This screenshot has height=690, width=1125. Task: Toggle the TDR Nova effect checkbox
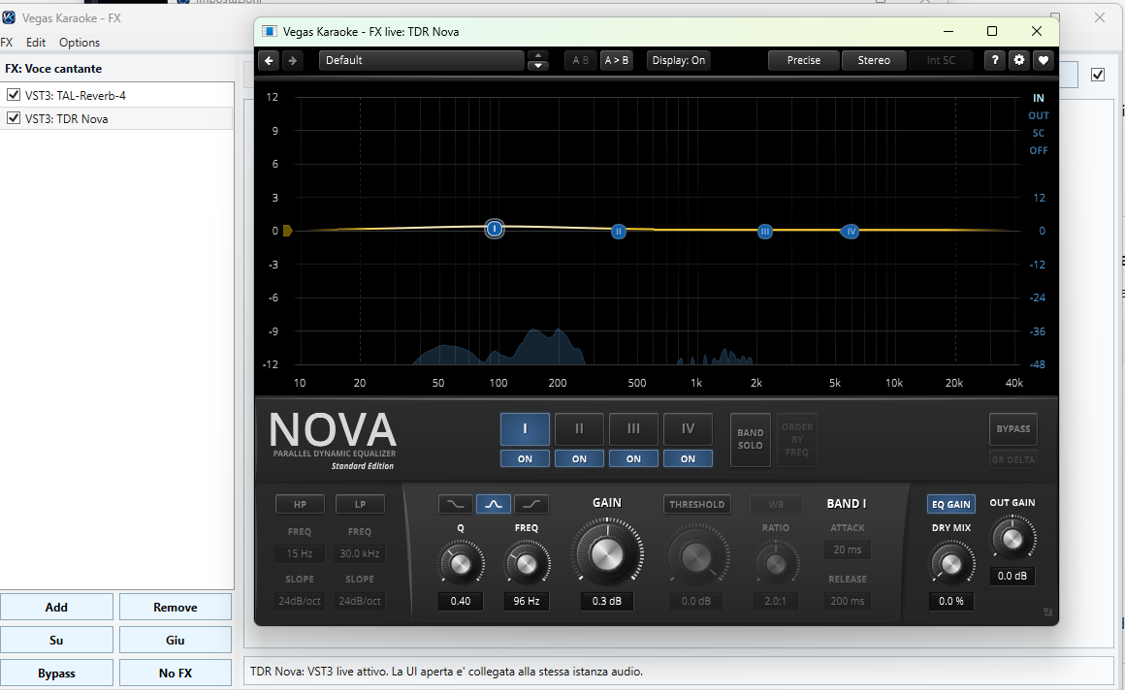(14, 117)
